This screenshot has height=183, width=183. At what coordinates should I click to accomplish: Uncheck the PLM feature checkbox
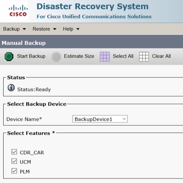pyautogui.click(x=14, y=171)
